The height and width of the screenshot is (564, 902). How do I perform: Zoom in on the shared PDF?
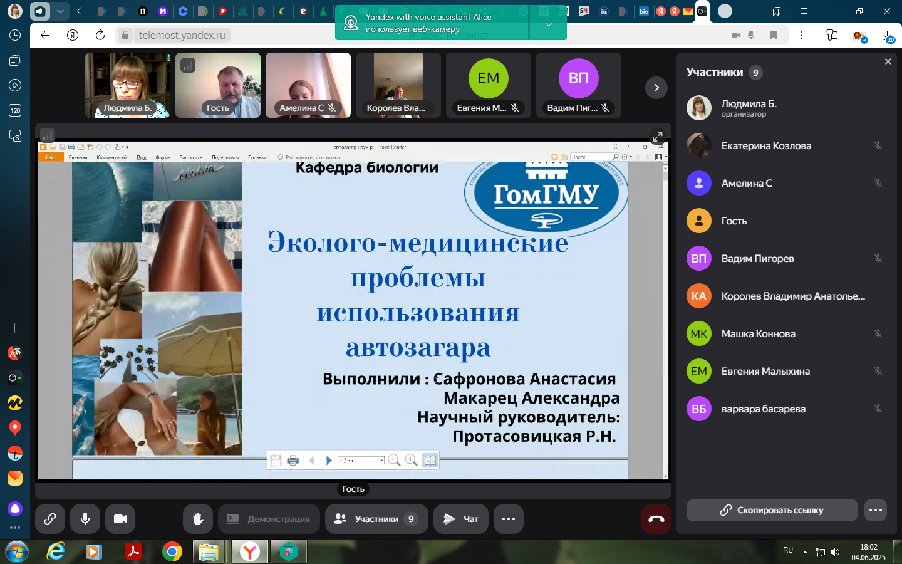point(411,460)
